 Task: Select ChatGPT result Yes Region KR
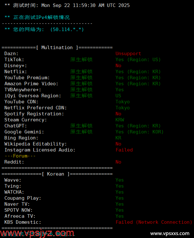pos(138,126)
